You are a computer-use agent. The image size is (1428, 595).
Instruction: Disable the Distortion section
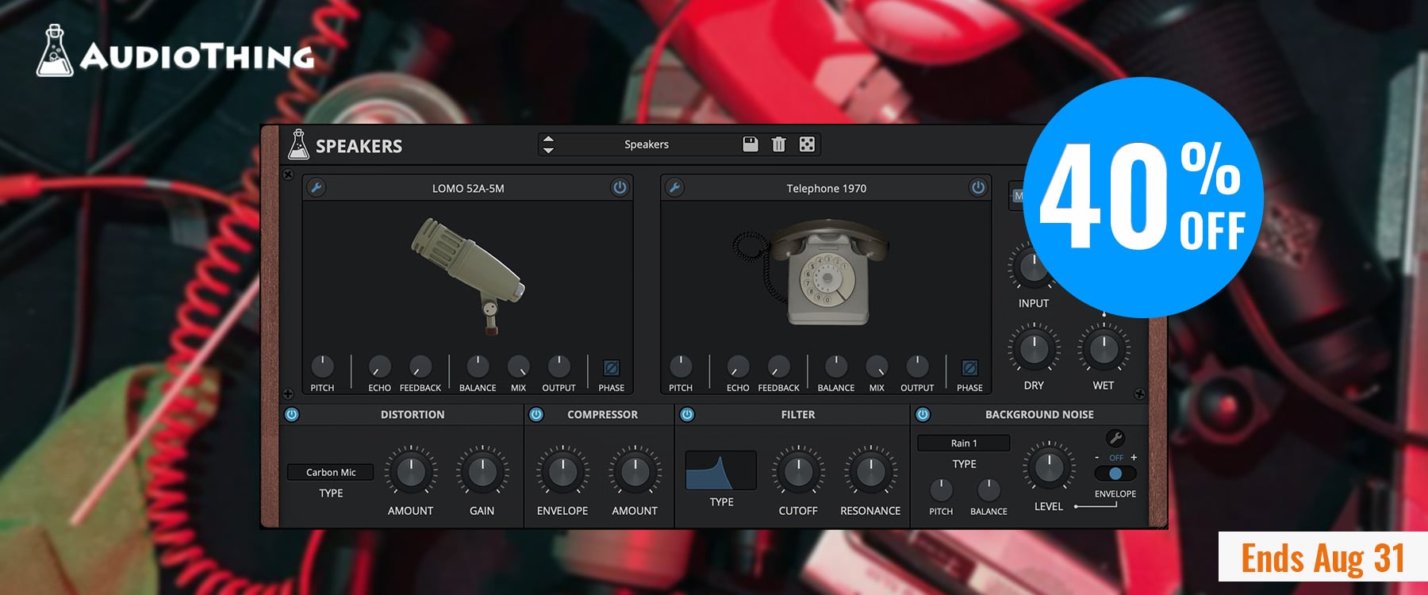[x=292, y=414]
